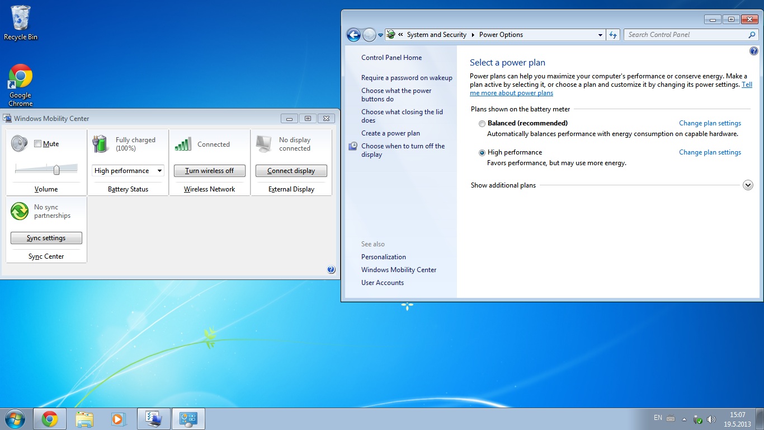The height and width of the screenshot is (430, 764).
Task: Switch to Control Panel taskbar button
Action: [188, 419]
